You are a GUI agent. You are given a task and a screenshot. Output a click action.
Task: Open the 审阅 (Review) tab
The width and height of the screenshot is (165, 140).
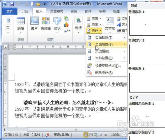click(x=102, y=11)
